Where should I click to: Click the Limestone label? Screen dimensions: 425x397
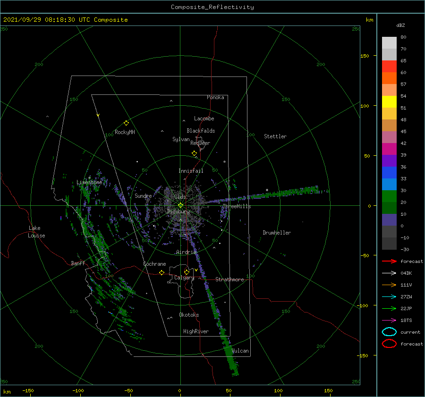(89, 182)
